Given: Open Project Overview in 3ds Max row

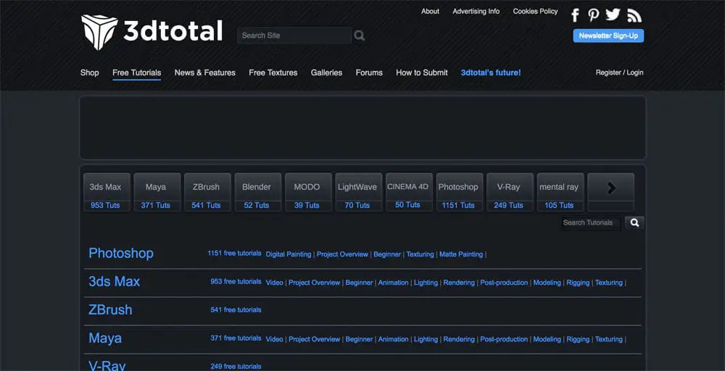Looking at the screenshot, I should click(x=315, y=283).
